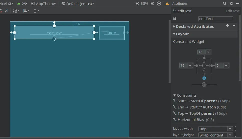
Task: Click the zoom out minus icon
Action: tap(137, 4)
